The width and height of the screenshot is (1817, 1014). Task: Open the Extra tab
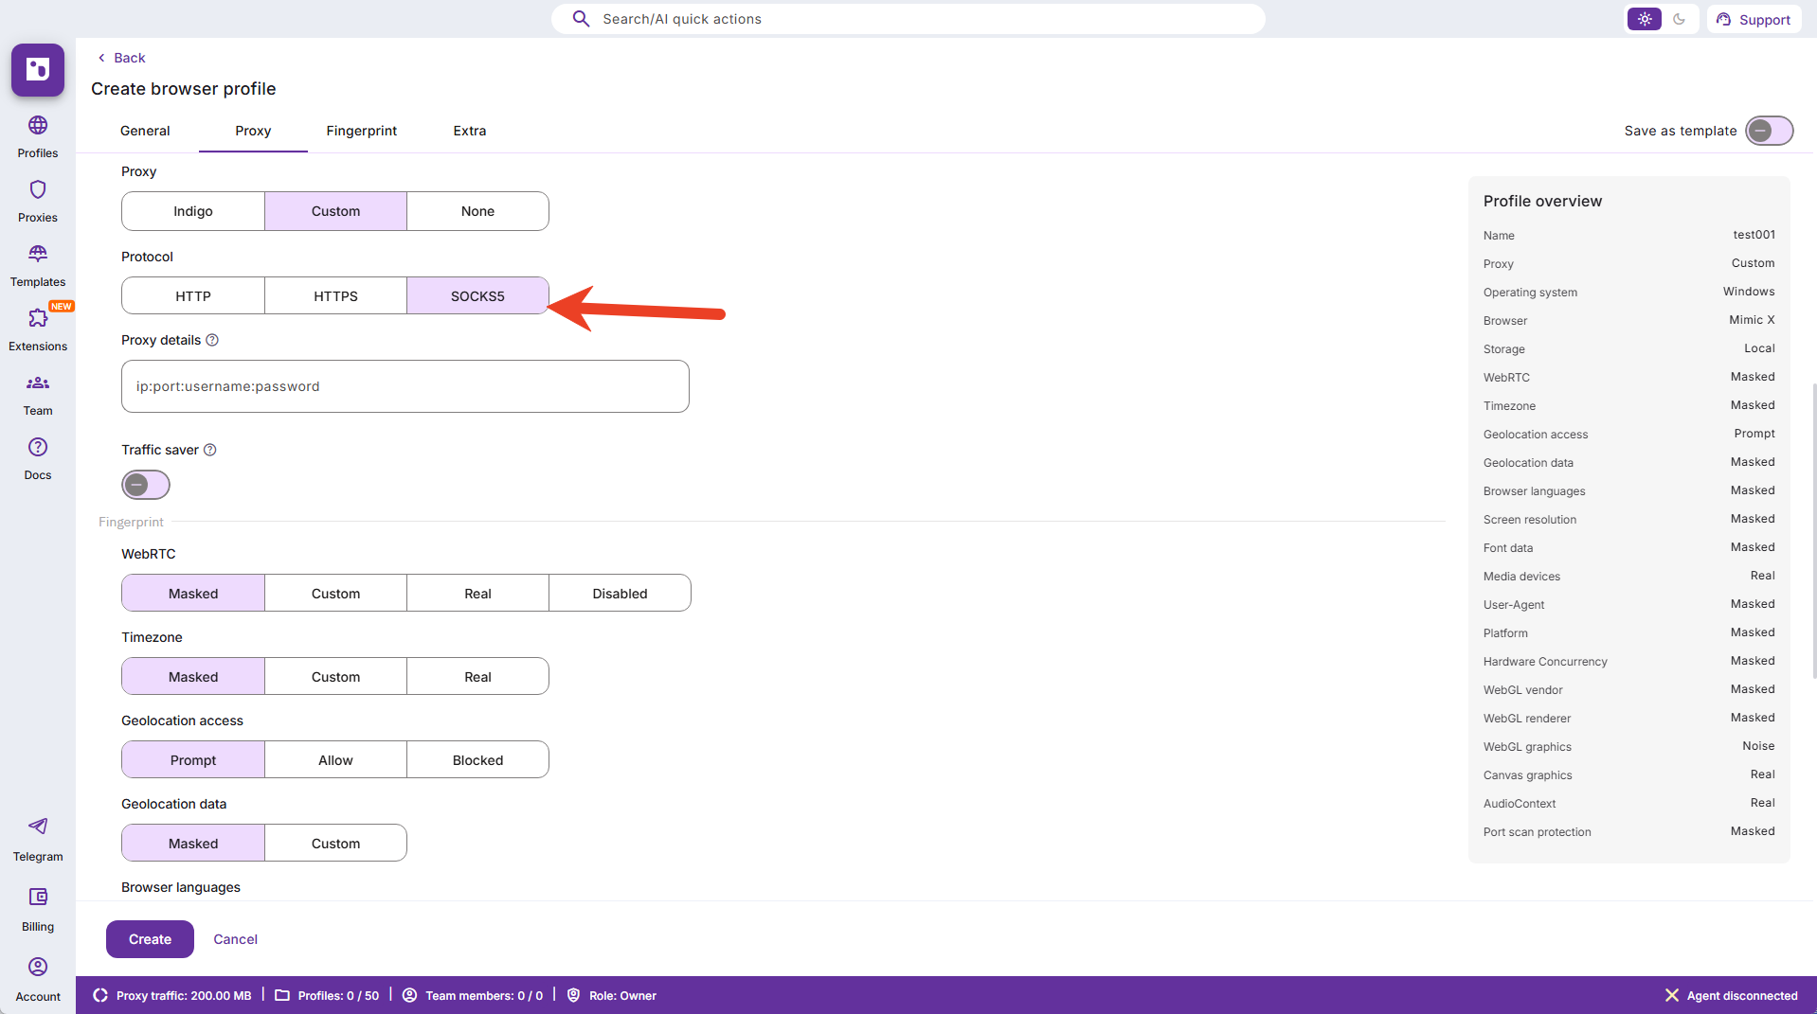469,131
